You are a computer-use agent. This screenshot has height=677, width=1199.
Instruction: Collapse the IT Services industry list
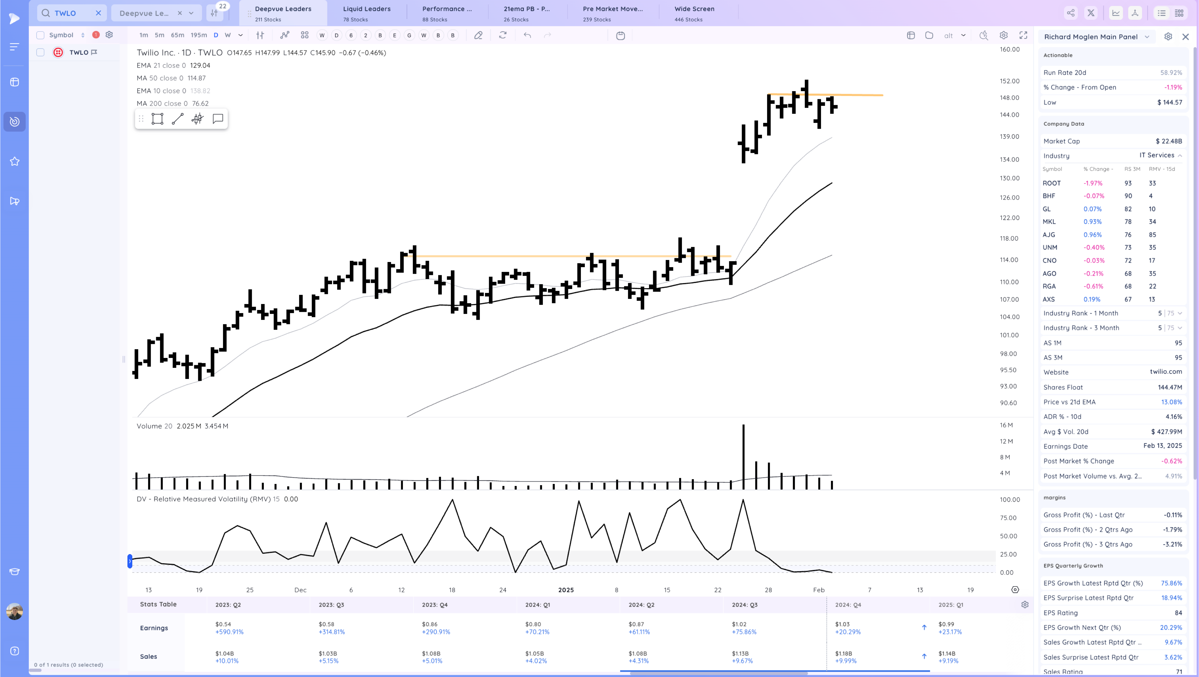click(x=1180, y=156)
